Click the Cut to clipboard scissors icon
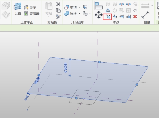The image size is (159, 118). click(58, 4)
